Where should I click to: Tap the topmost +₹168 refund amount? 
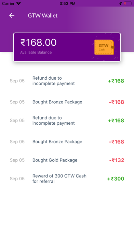(116, 81)
